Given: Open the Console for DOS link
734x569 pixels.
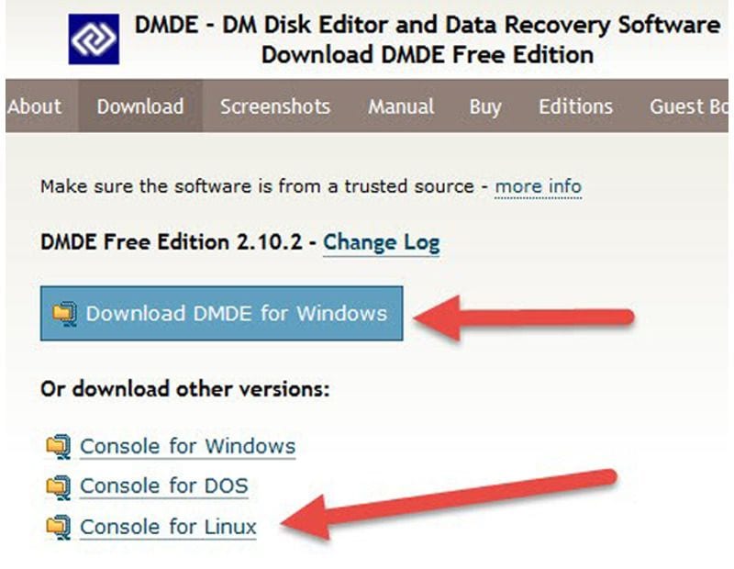Looking at the screenshot, I should pos(164,486).
